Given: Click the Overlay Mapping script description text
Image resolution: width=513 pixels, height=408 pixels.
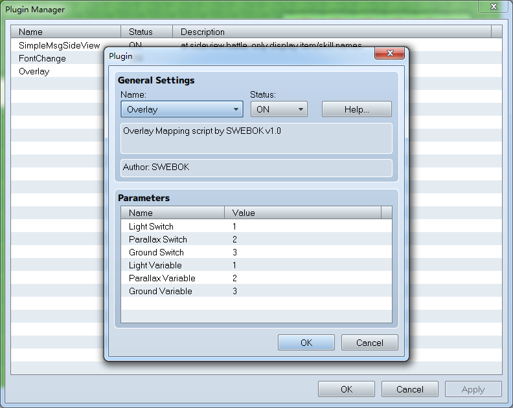Looking at the screenshot, I should tap(202, 131).
